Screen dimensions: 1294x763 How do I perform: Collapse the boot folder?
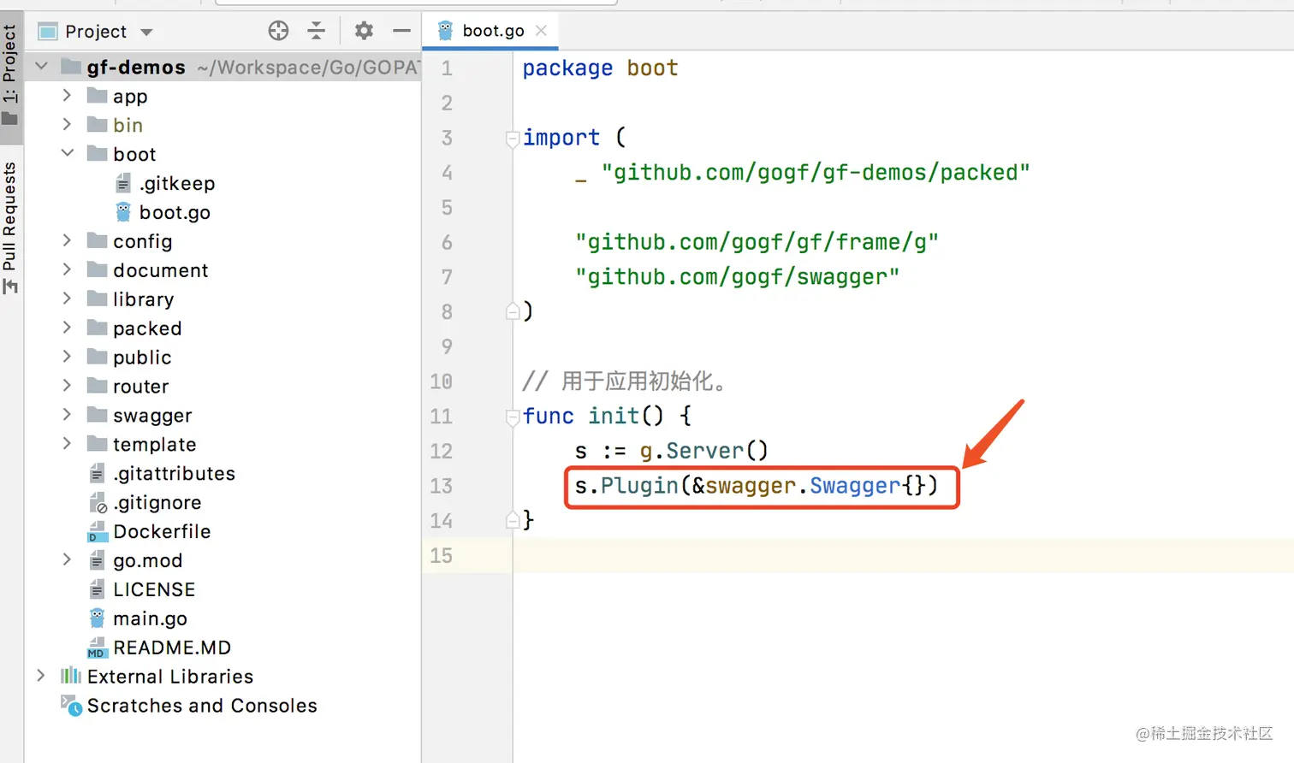[x=67, y=153]
